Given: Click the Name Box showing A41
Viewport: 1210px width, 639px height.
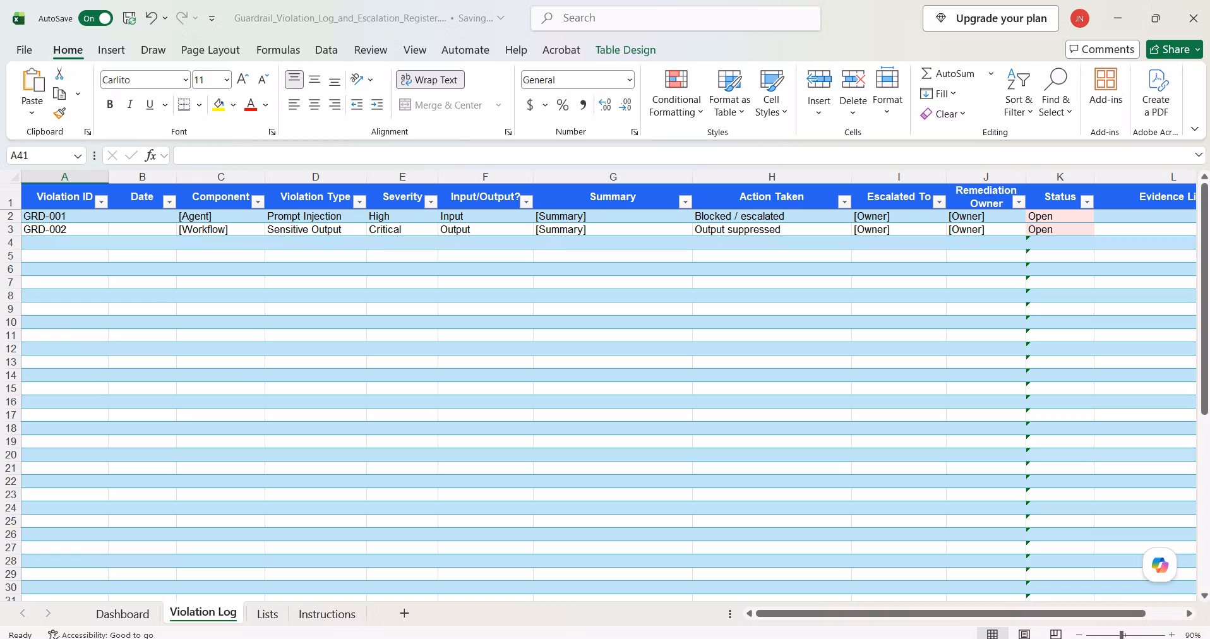Looking at the screenshot, I should click(45, 155).
